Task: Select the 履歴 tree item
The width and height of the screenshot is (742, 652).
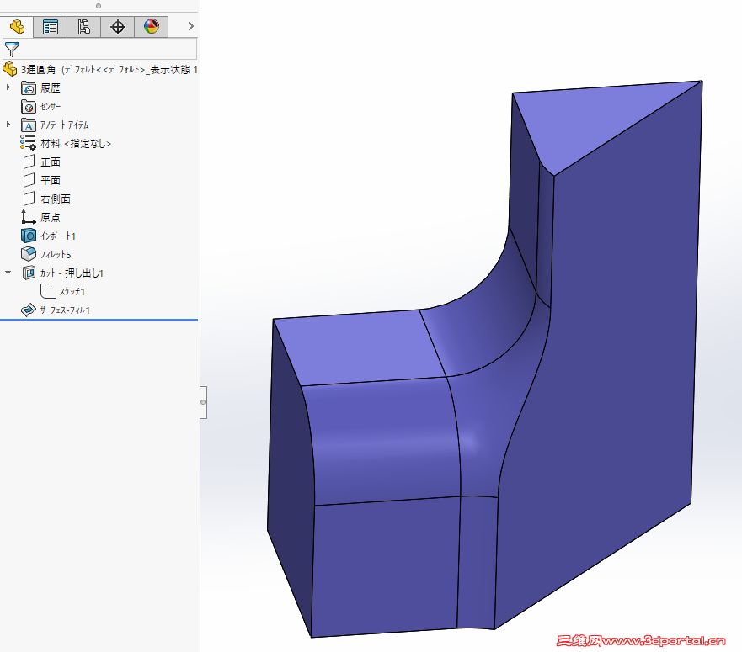Action: click(x=51, y=88)
